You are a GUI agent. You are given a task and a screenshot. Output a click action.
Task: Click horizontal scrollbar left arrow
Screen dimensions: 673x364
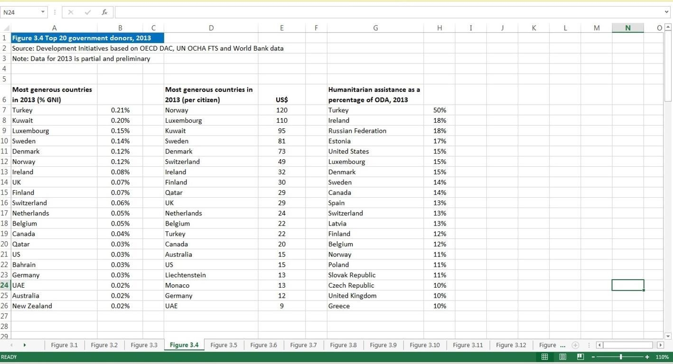point(599,345)
